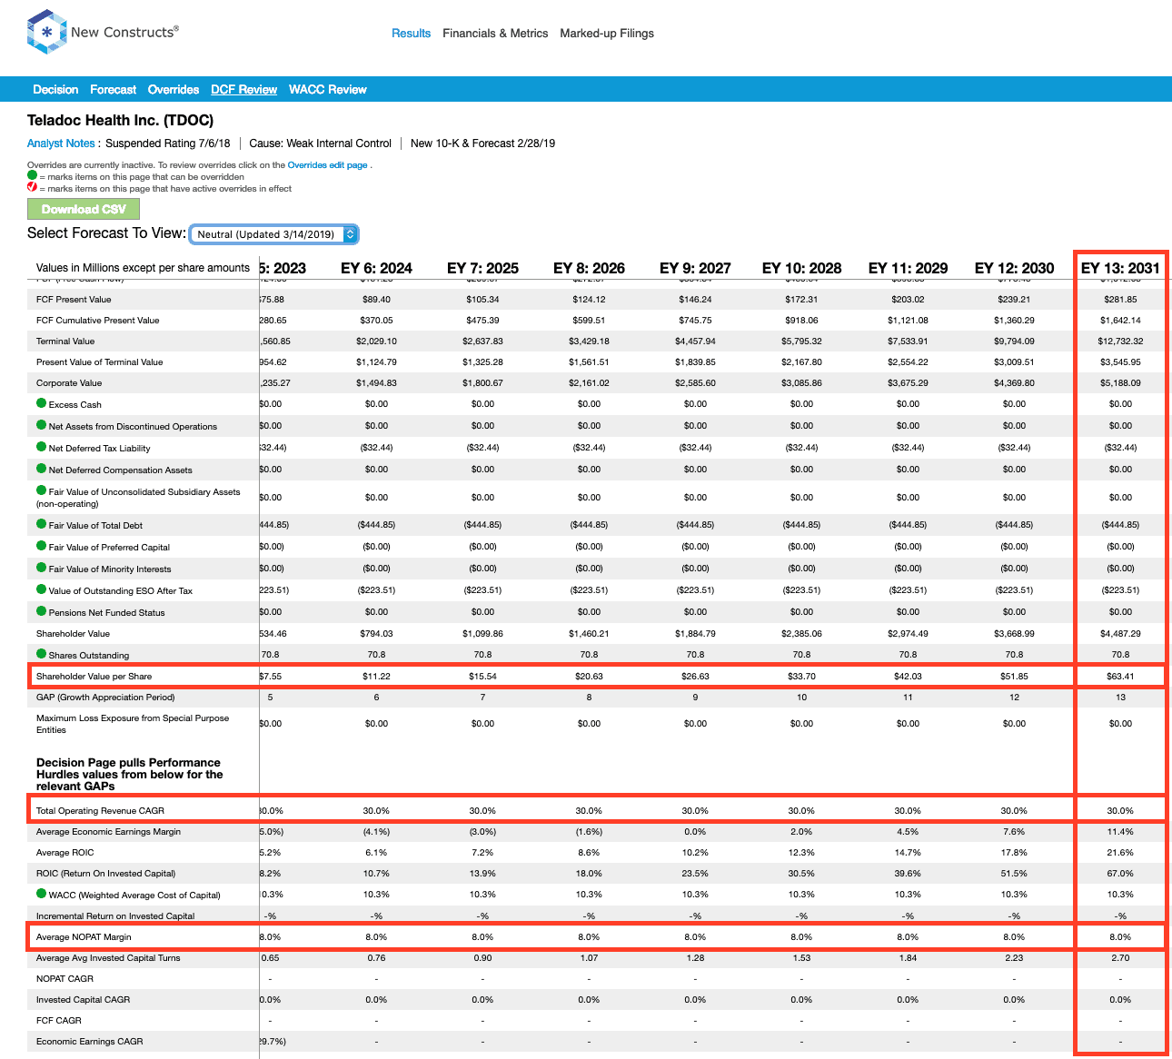Click the EY 6: 2024 column header
1172x1059 pixels.
[x=376, y=268]
